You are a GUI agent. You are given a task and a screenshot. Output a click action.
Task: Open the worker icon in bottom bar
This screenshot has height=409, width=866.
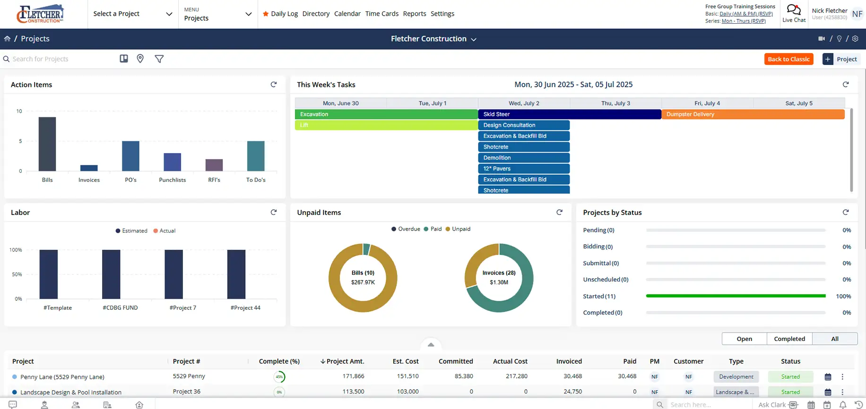click(44, 405)
